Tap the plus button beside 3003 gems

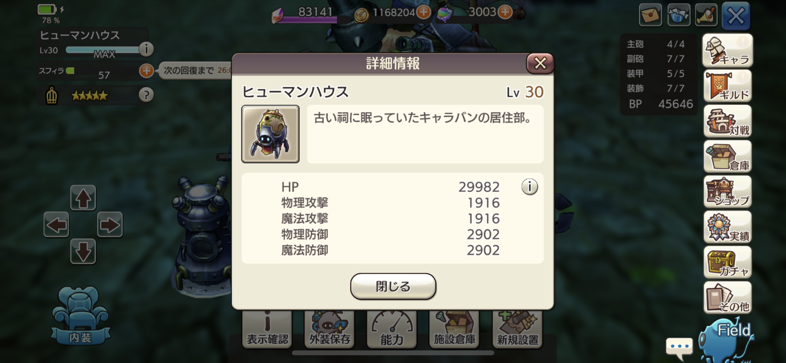[x=505, y=12]
